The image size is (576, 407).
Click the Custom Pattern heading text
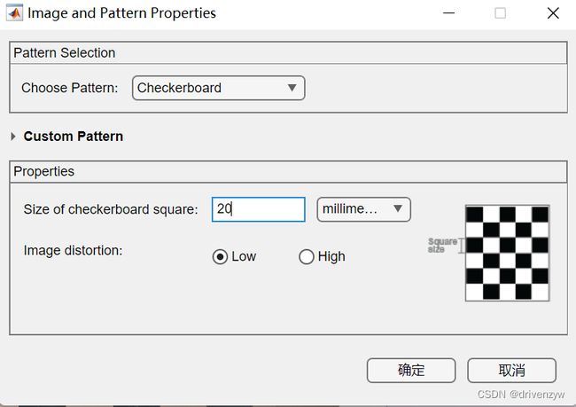click(73, 137)
